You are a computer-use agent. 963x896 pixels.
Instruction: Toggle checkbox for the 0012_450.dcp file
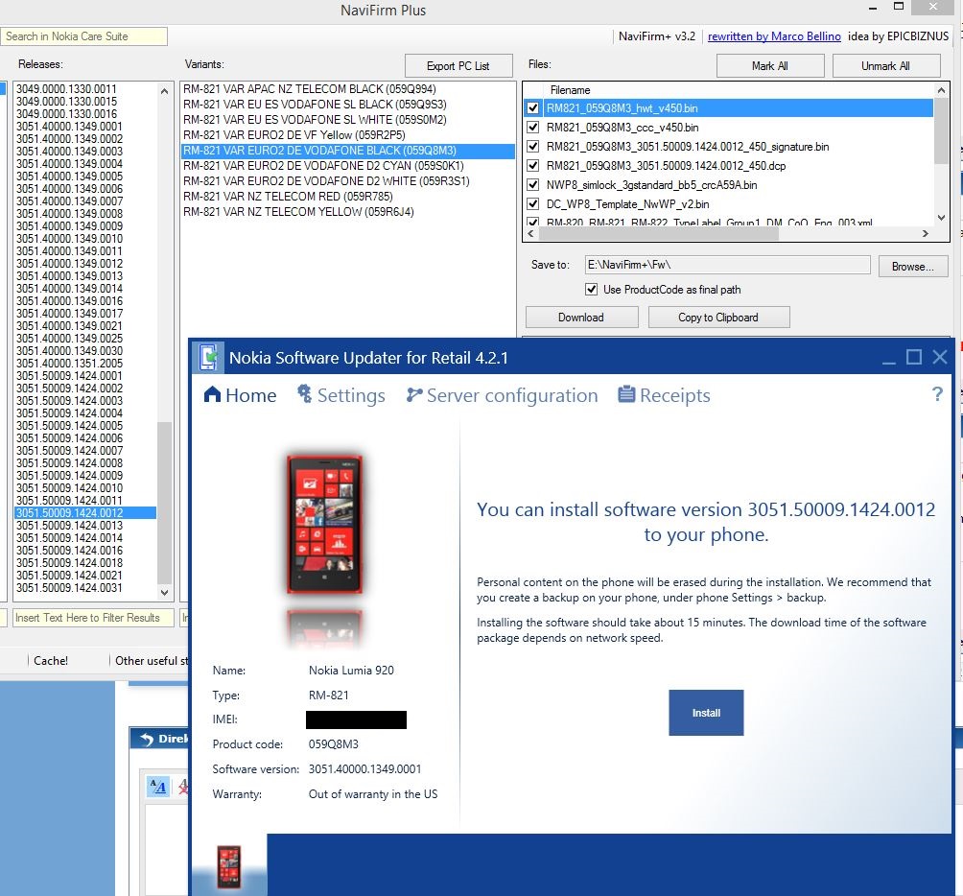533,166
